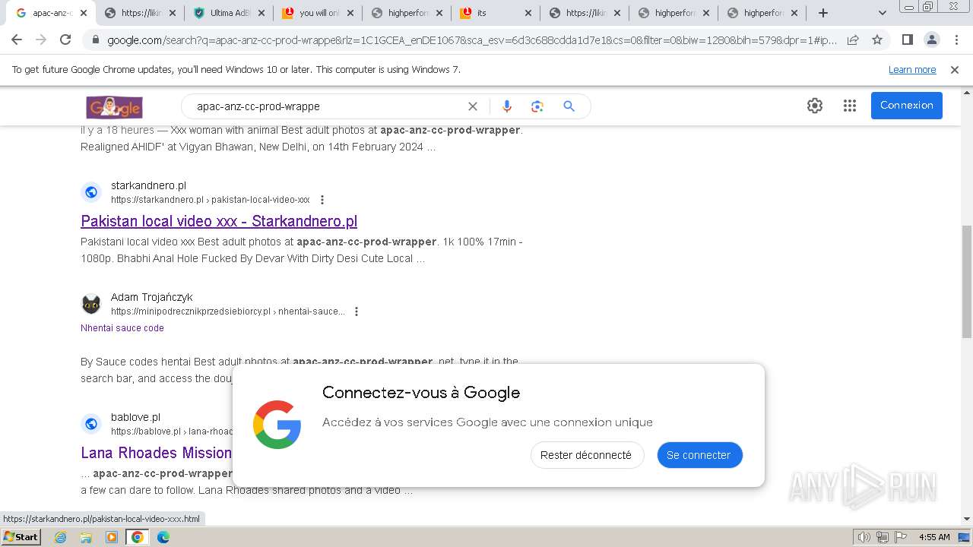Click the network tray icon
The height and width of the screenshot is (547, 973).
(x=882, y=537)
